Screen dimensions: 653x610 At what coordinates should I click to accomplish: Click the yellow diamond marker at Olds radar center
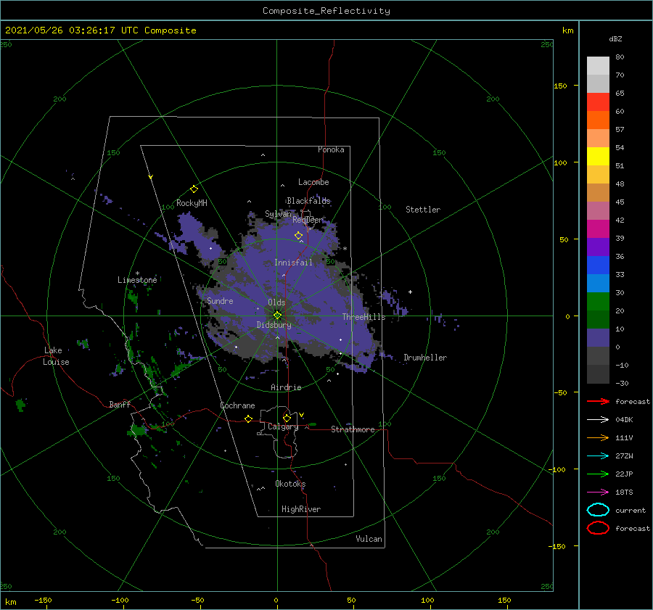click(277, 316)
